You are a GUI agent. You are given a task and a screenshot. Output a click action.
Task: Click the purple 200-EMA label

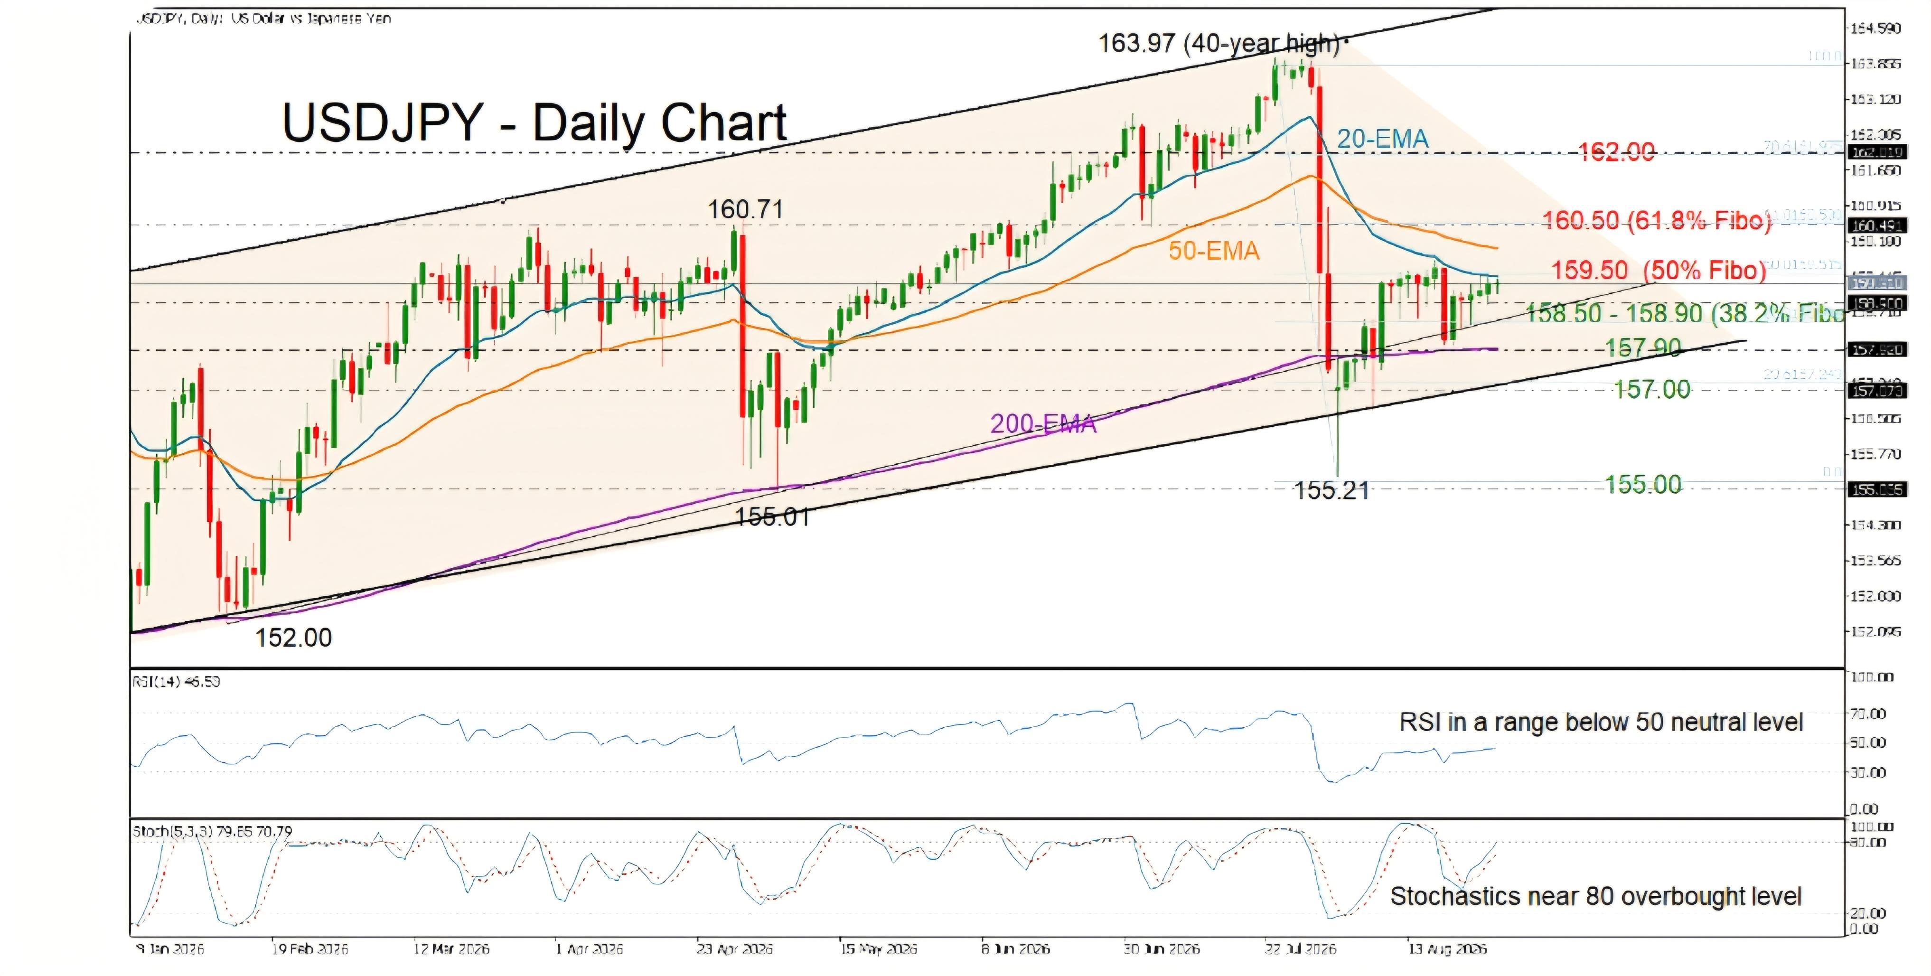(1043, 424)
